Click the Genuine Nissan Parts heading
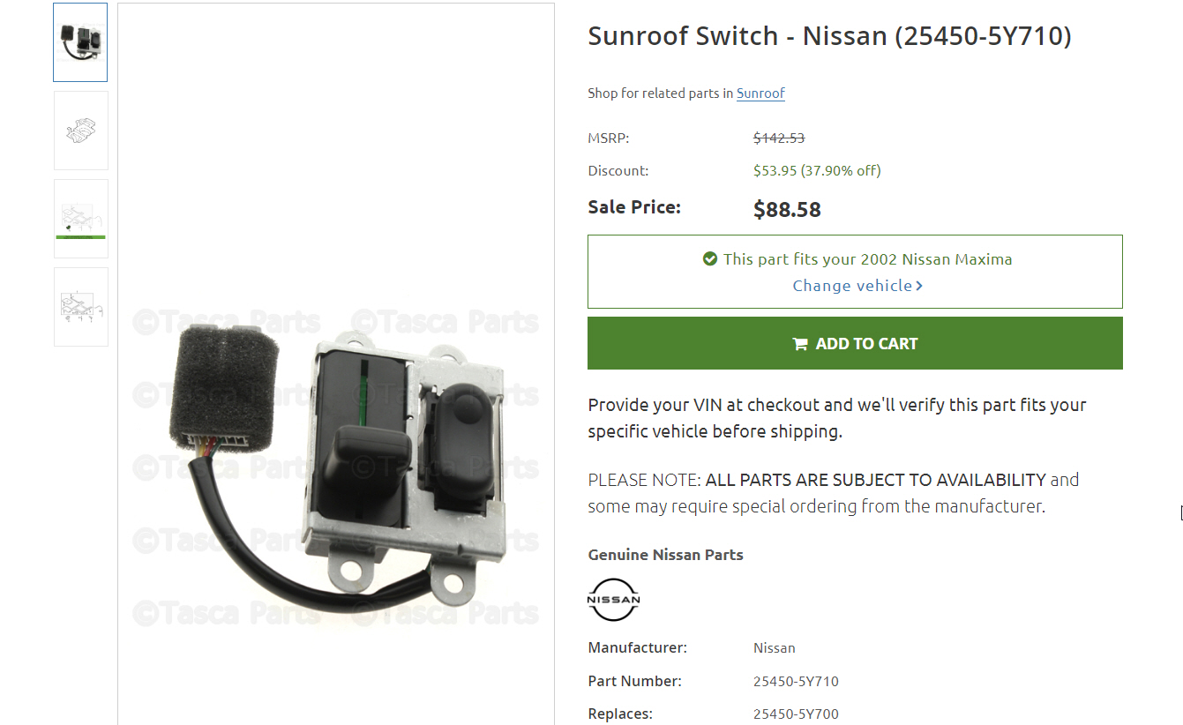The height and width of the screenshot is (725, 1183). click(665, 555)
